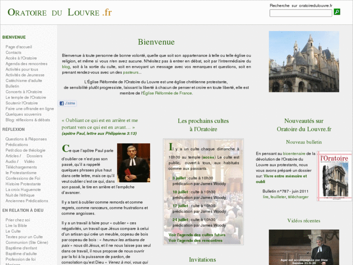Play the Agar recent video thumbnail
The height and width of the screenshot is (265, 353).
pos(304,247)
